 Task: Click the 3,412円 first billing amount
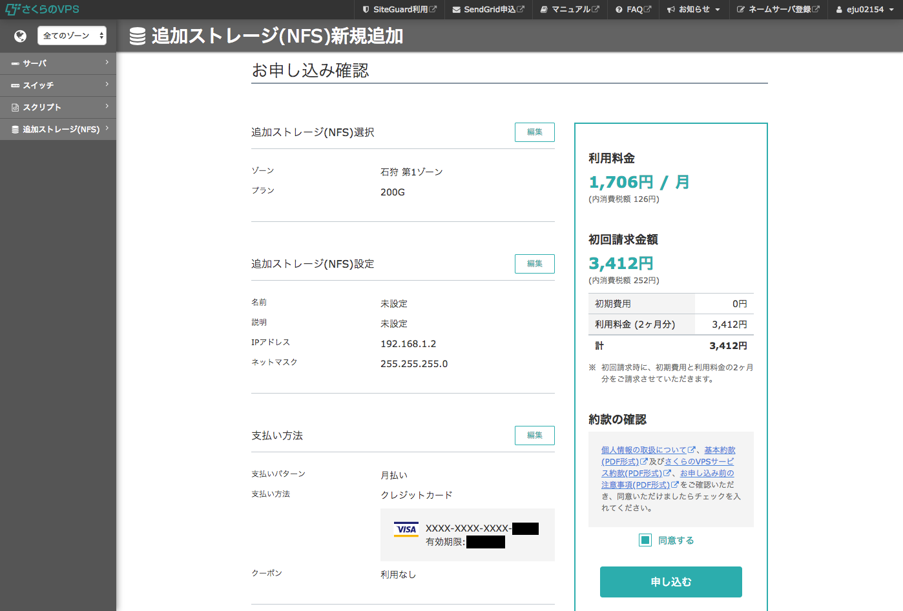[x=621, y=264]
